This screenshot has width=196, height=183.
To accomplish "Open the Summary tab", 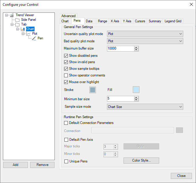I will tap(155, 21).
